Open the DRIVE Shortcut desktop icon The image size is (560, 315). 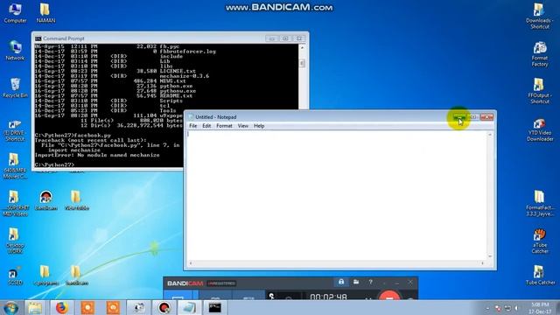click(x=15, y=129)
